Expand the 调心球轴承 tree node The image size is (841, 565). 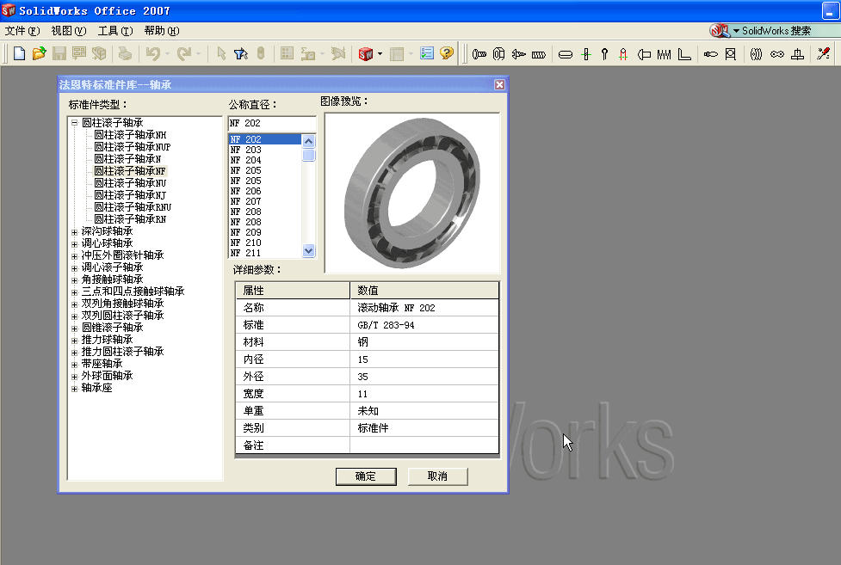tap(75, 244)
